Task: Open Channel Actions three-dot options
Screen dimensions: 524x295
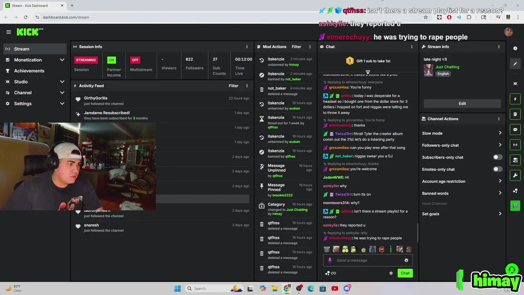Action: coord(499,119)
